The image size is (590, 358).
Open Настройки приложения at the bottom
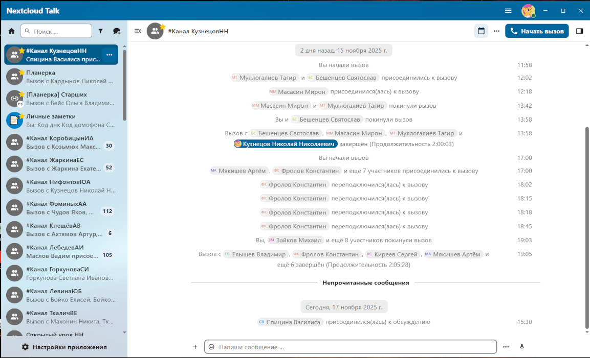63,347
